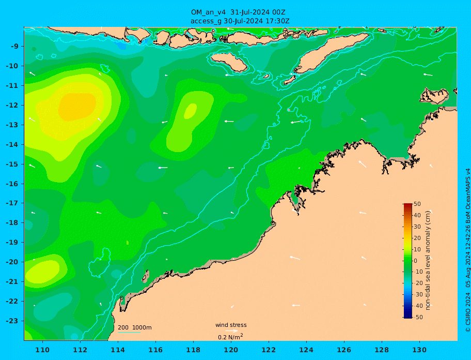Click the colorbar tick label 20
Image resolution: width=471 pixels, height=360 pixels.
[417, 238]
